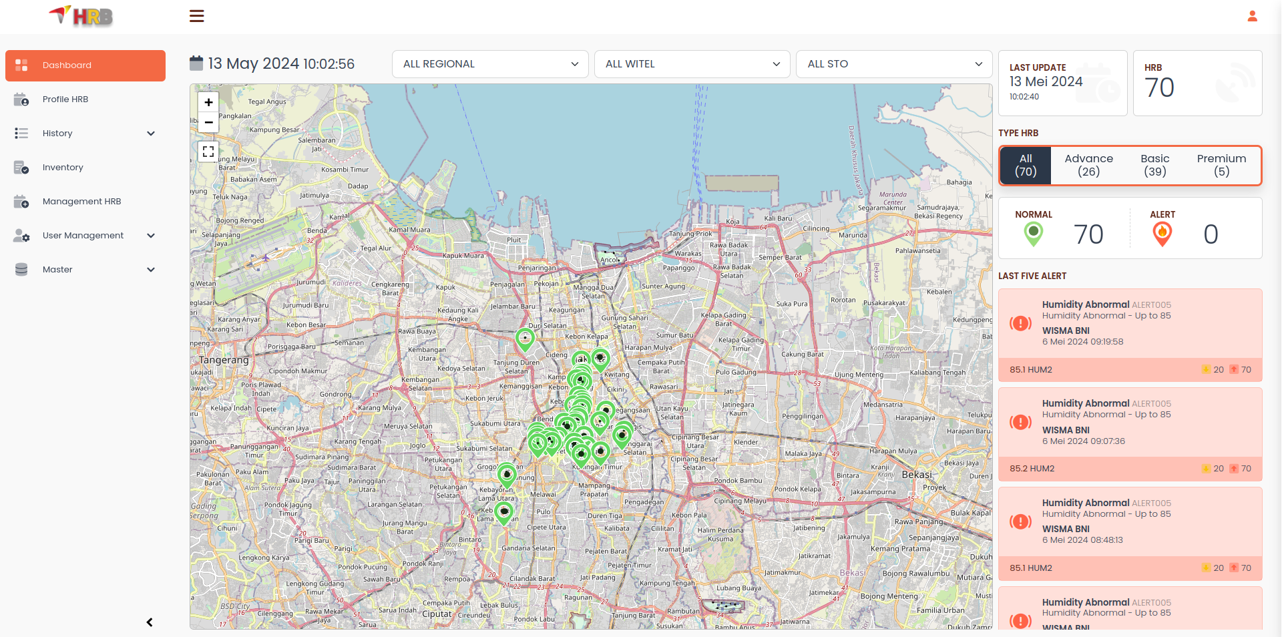
Task: Click the LAST FIVE ALERT heading
Action: 1032,276
